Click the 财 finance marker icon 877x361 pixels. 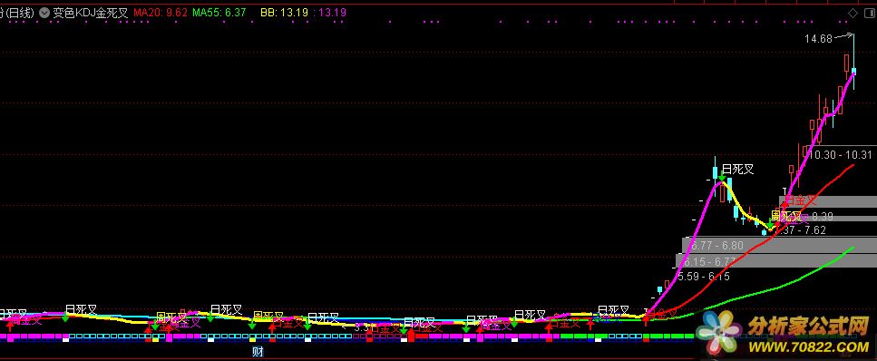click(258, 352)
